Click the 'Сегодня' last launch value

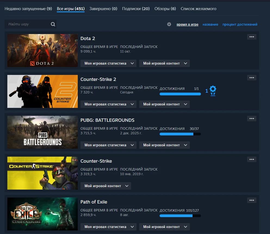(126, 92)
